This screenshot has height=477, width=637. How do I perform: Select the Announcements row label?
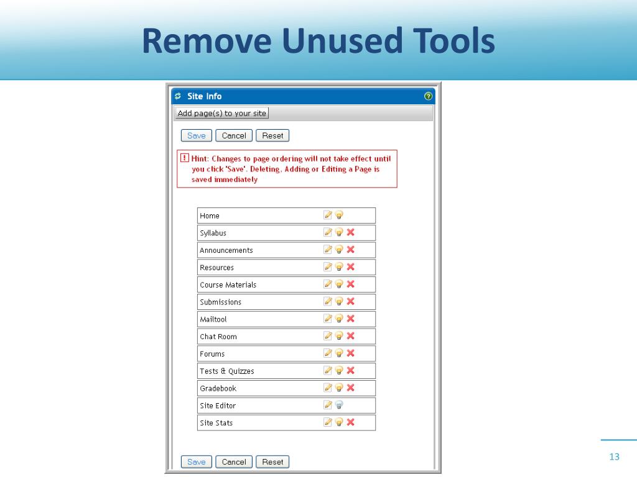click(226, 250)
